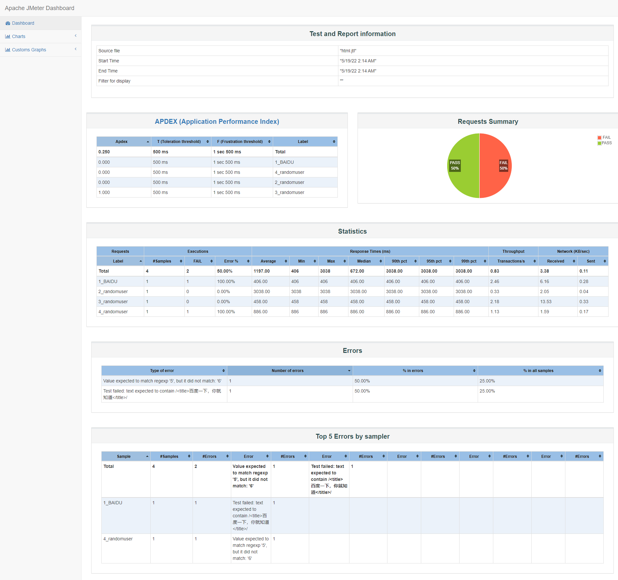Screen dimensions: 618x580
Task: Sort Statistics by Median column
Action: (366, 261)
